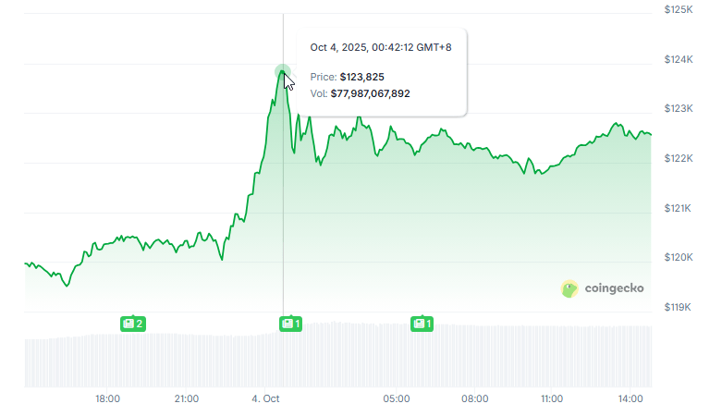
Task: Click the $124K price axis label
Action: (x=679, y=59)
